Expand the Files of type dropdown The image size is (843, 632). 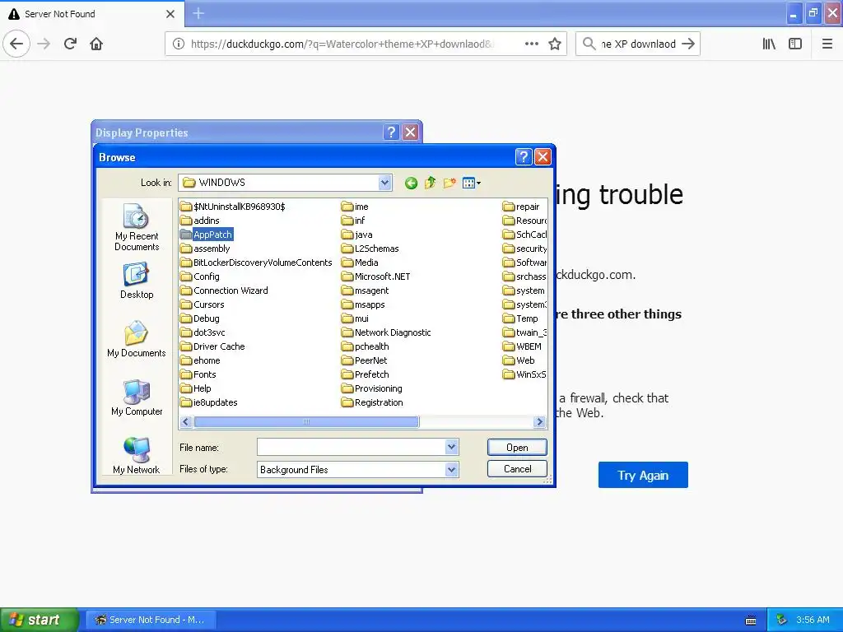[452, 470]
